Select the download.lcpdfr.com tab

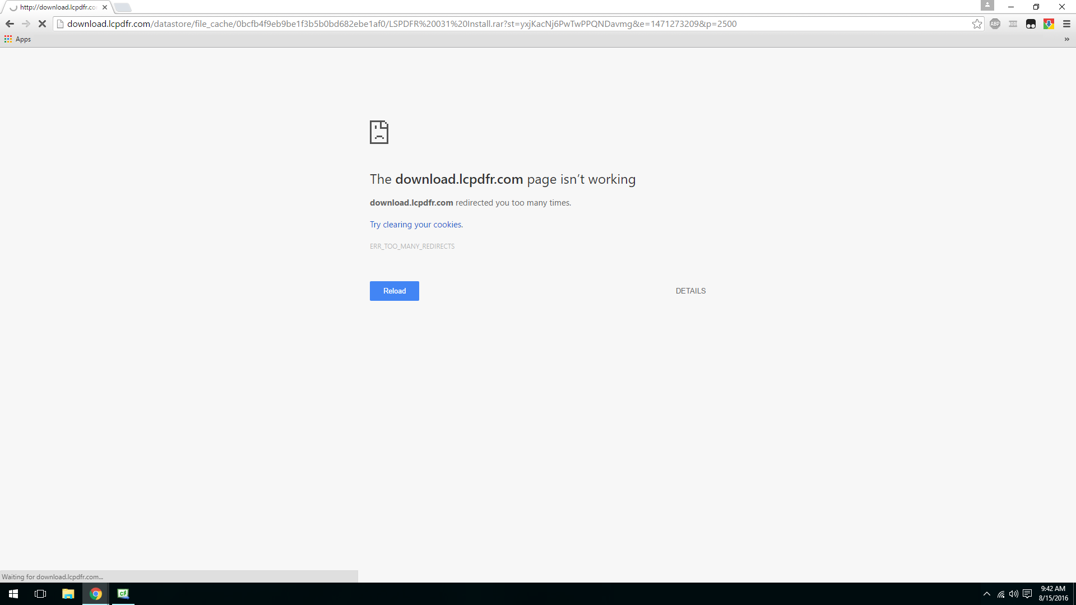tap(58, 7)
